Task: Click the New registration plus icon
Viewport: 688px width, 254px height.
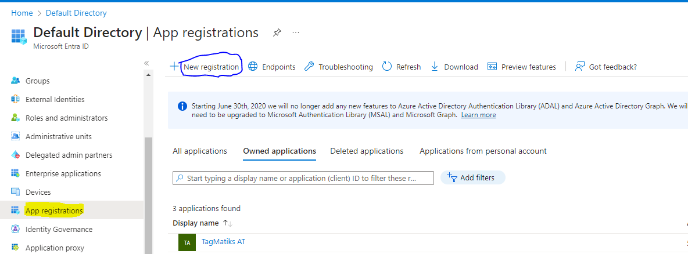Action: [x=174, y=67]
